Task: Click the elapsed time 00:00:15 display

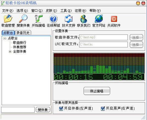Action: (74, 77)
